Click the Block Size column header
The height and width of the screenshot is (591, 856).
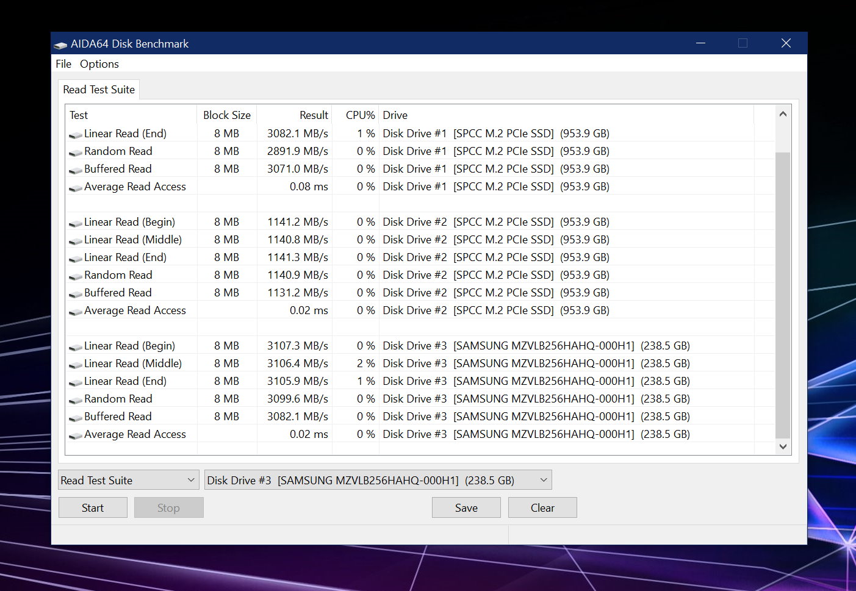coord(227,115)
